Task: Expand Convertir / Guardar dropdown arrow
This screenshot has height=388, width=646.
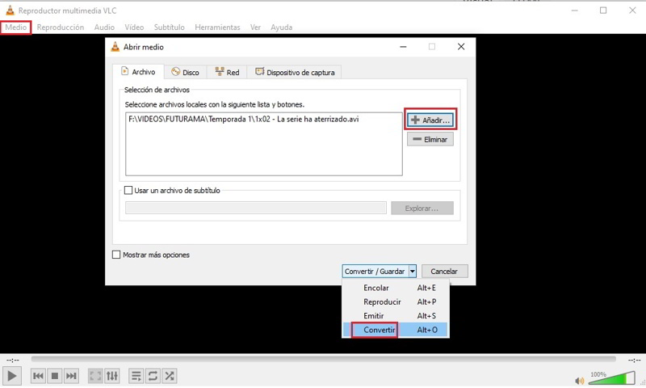Action: point(412,272)
